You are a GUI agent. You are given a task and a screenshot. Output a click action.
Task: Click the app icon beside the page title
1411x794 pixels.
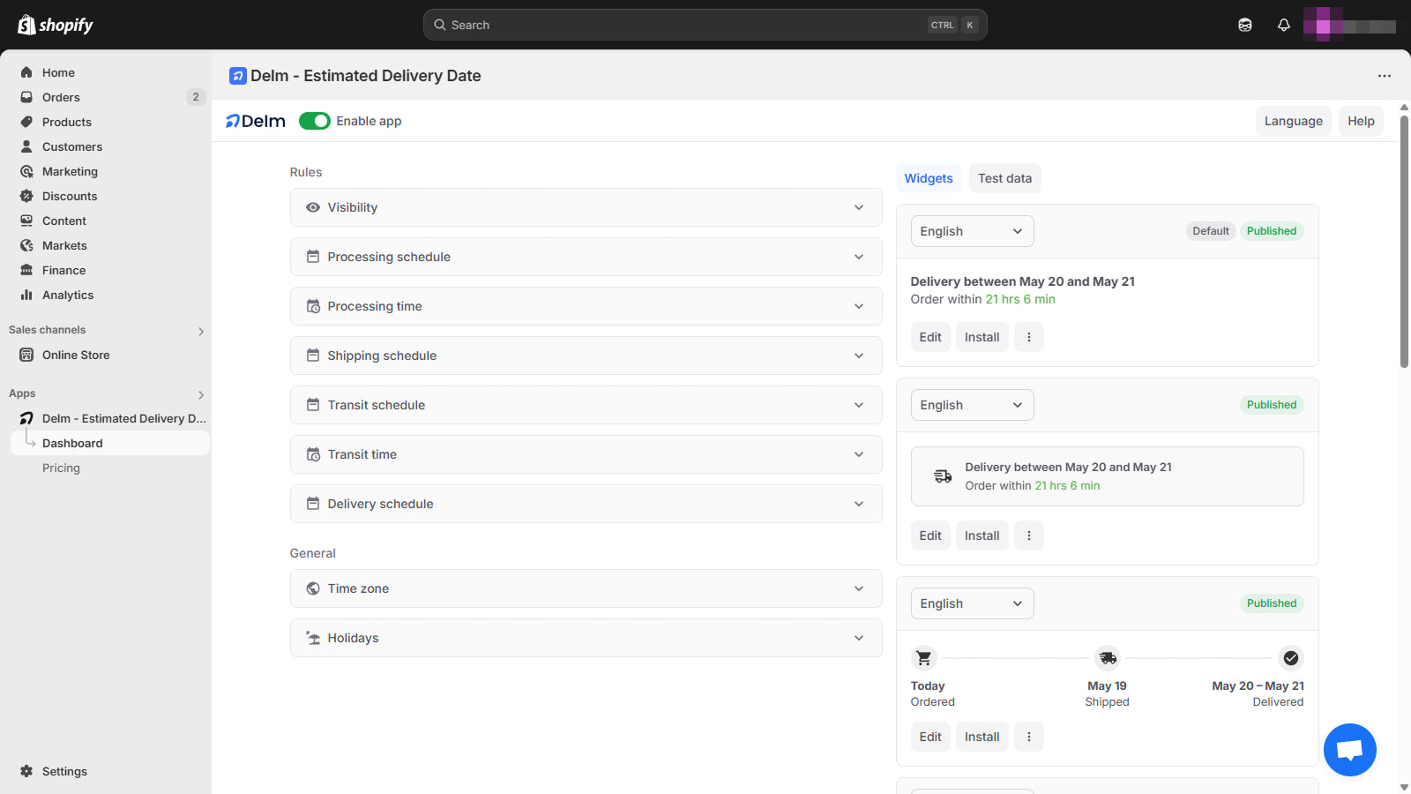(x=238, y=76)
